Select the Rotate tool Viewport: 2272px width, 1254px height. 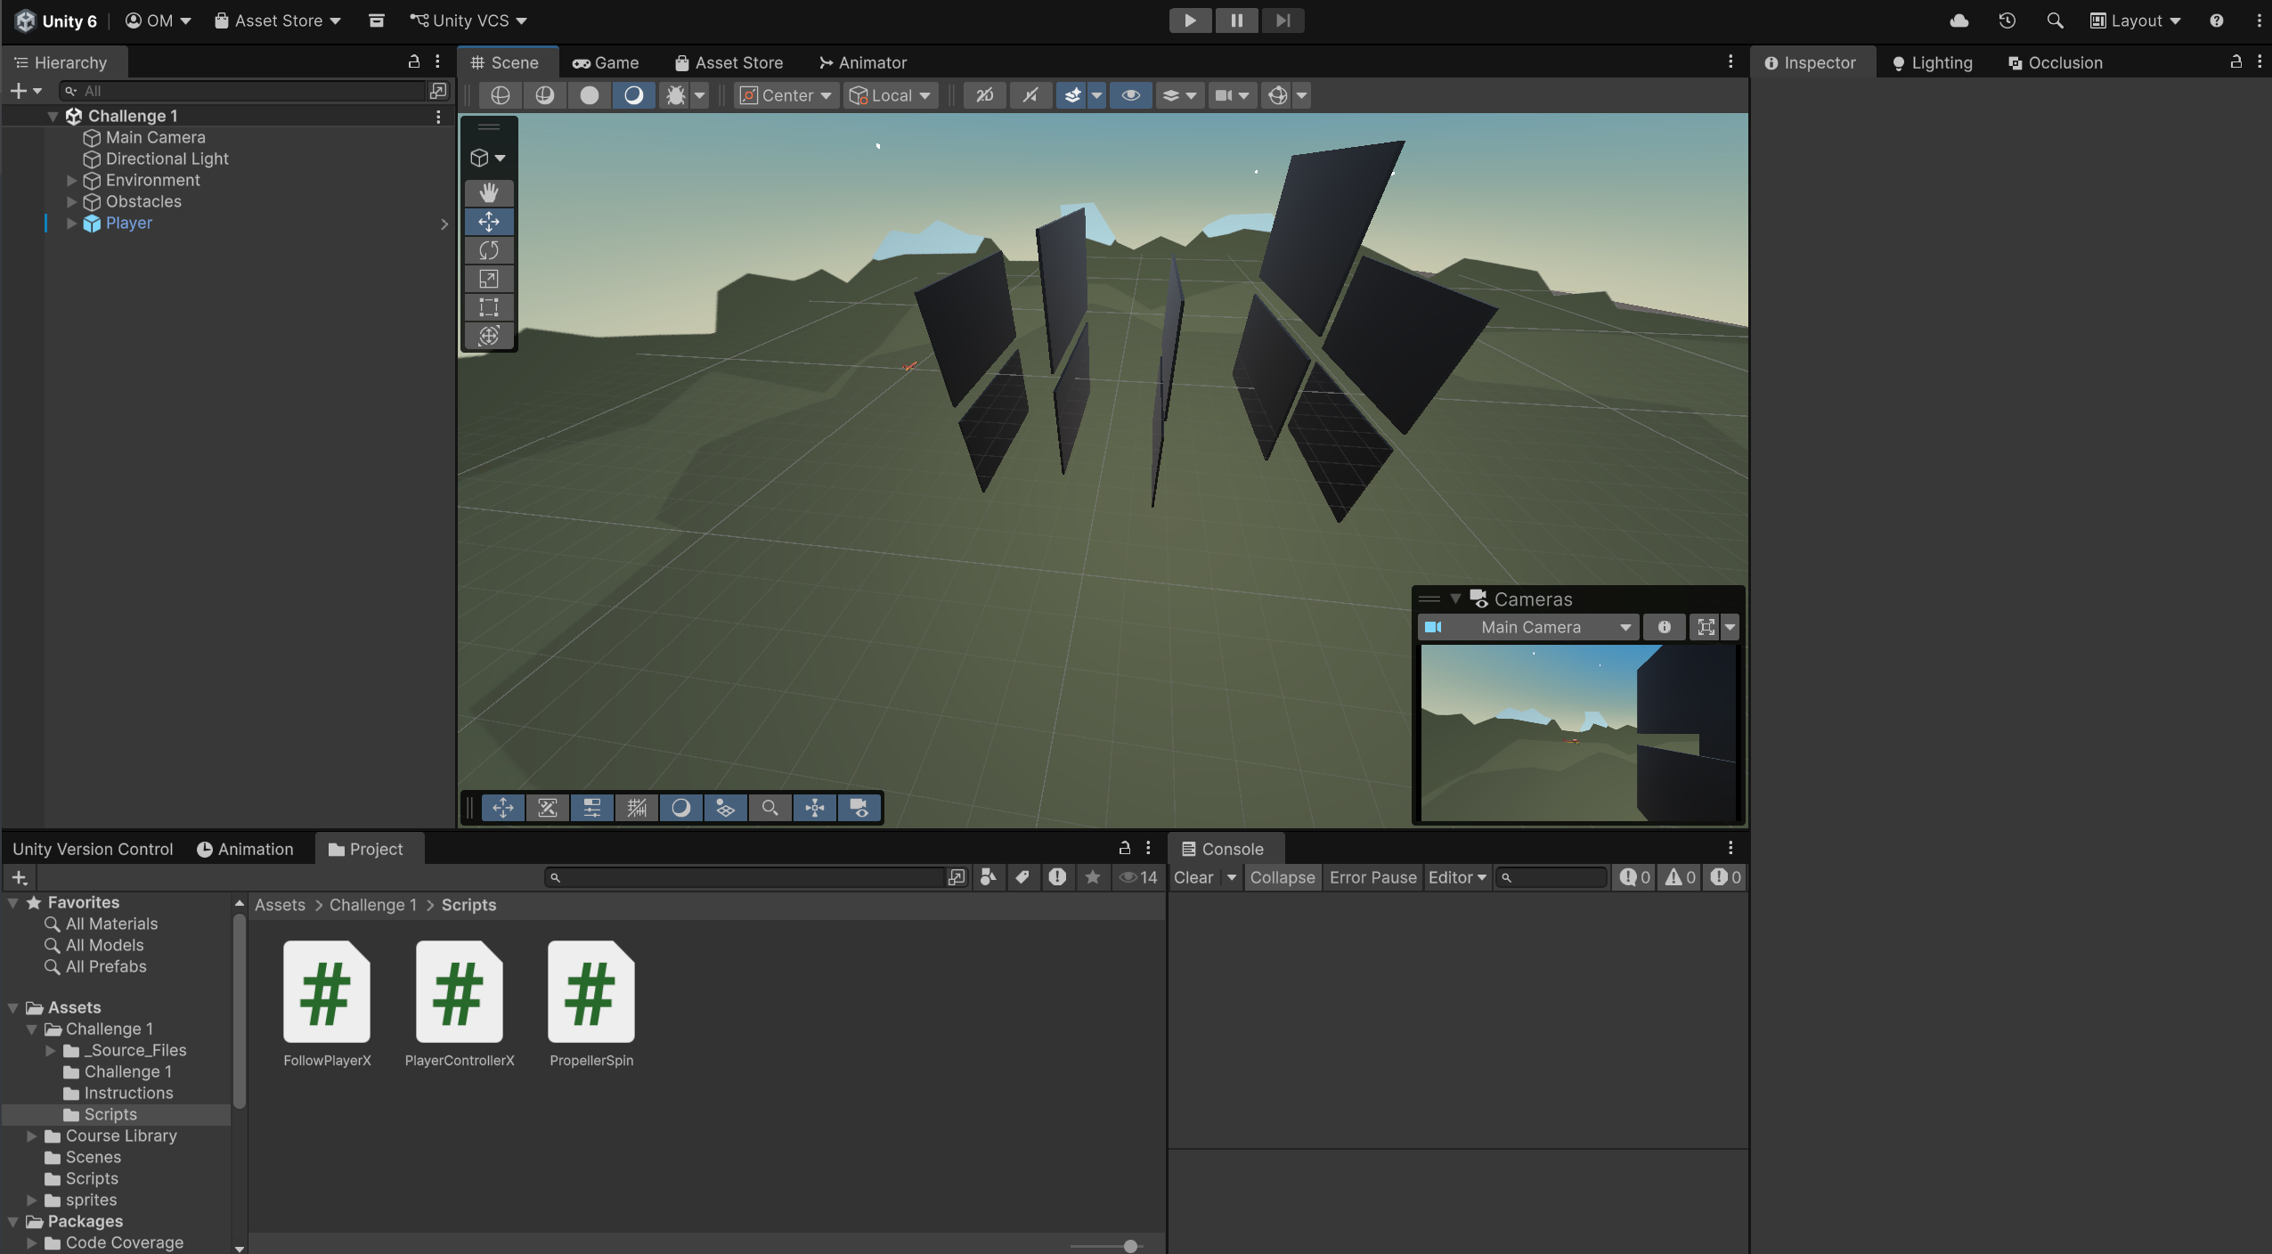pos(488,250)
